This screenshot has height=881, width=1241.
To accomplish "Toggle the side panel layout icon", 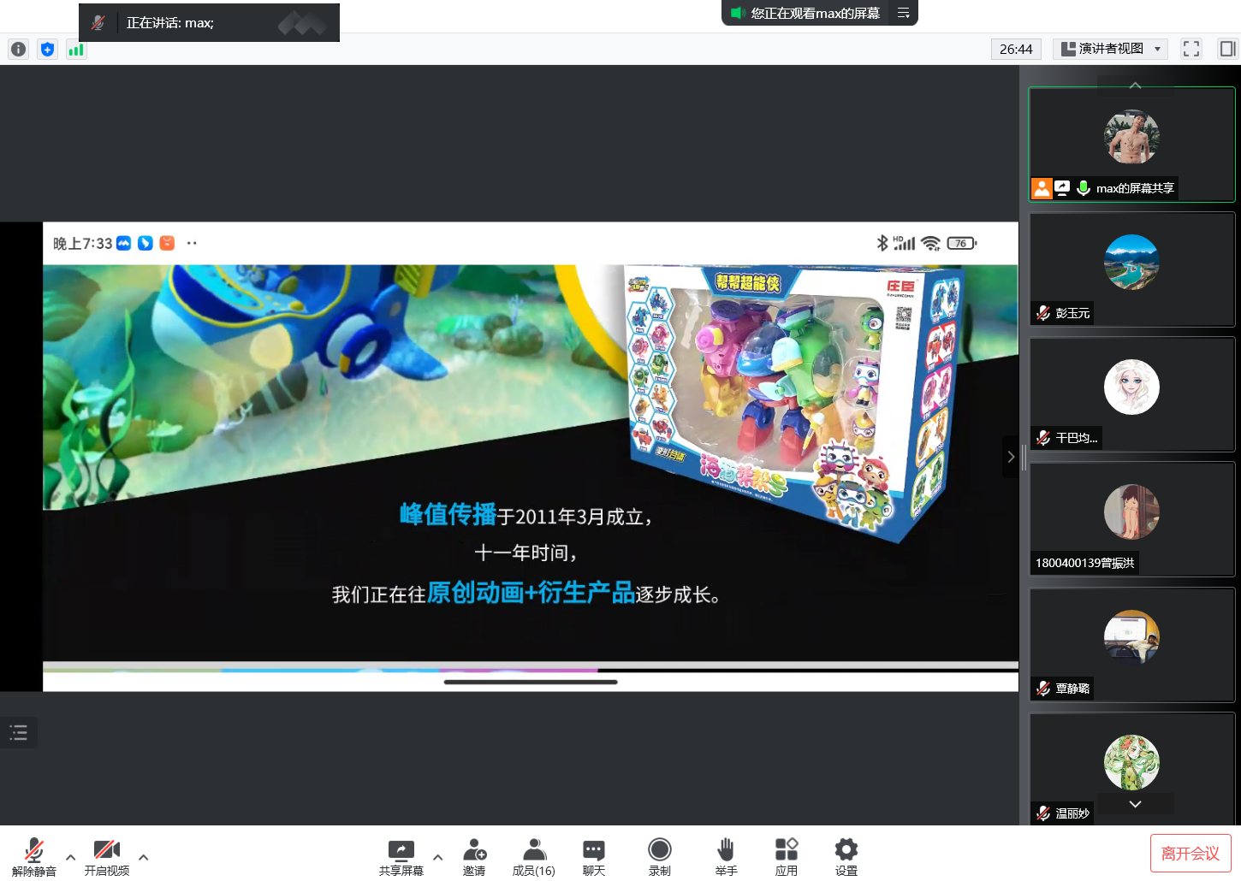I will 1227,49.
